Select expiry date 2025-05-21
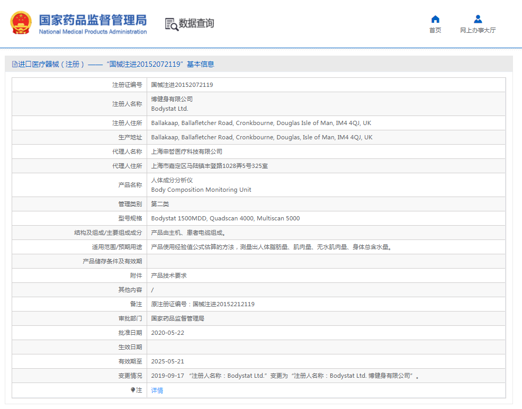Screen dimensions: 522x409 tap(167, 361)
